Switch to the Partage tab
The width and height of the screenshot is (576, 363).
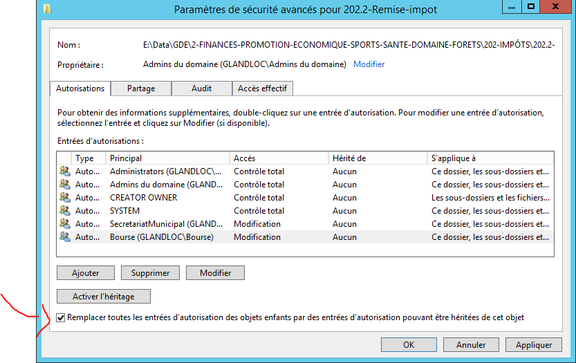pyautogui.click(x=141, y=89)
